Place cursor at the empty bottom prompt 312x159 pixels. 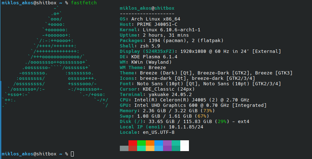click(73, 154)
